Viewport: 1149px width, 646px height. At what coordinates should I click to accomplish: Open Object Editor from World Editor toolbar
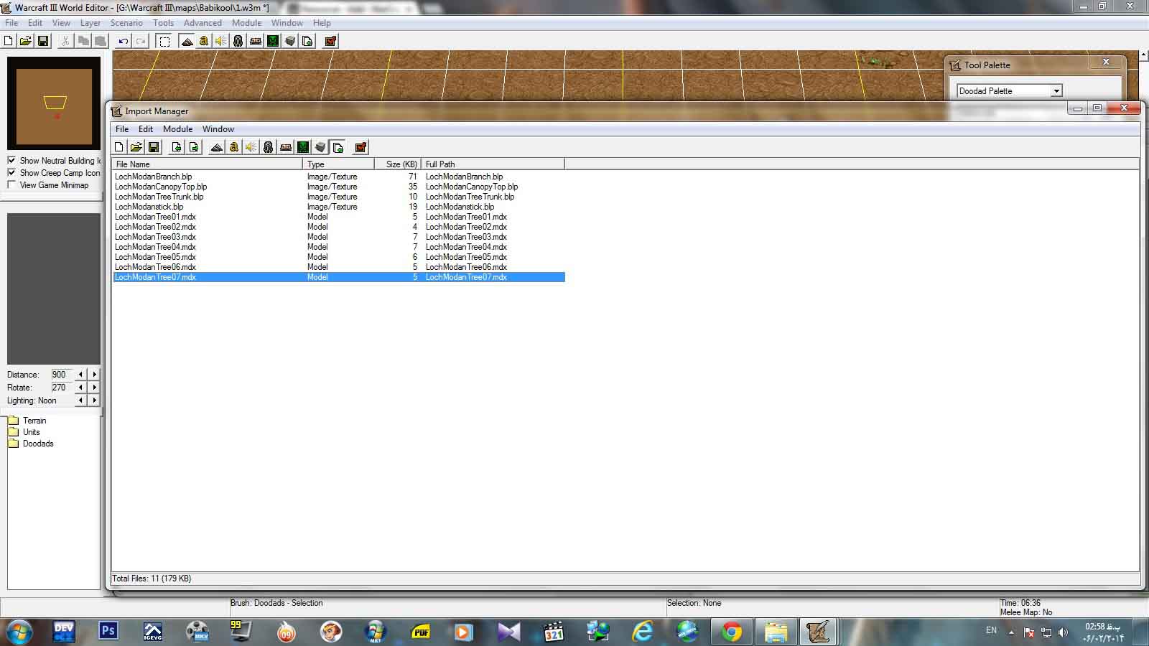238,41
